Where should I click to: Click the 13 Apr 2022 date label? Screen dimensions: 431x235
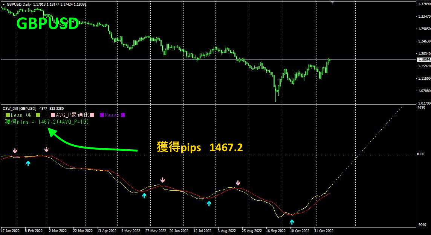[x=107, y=230]
